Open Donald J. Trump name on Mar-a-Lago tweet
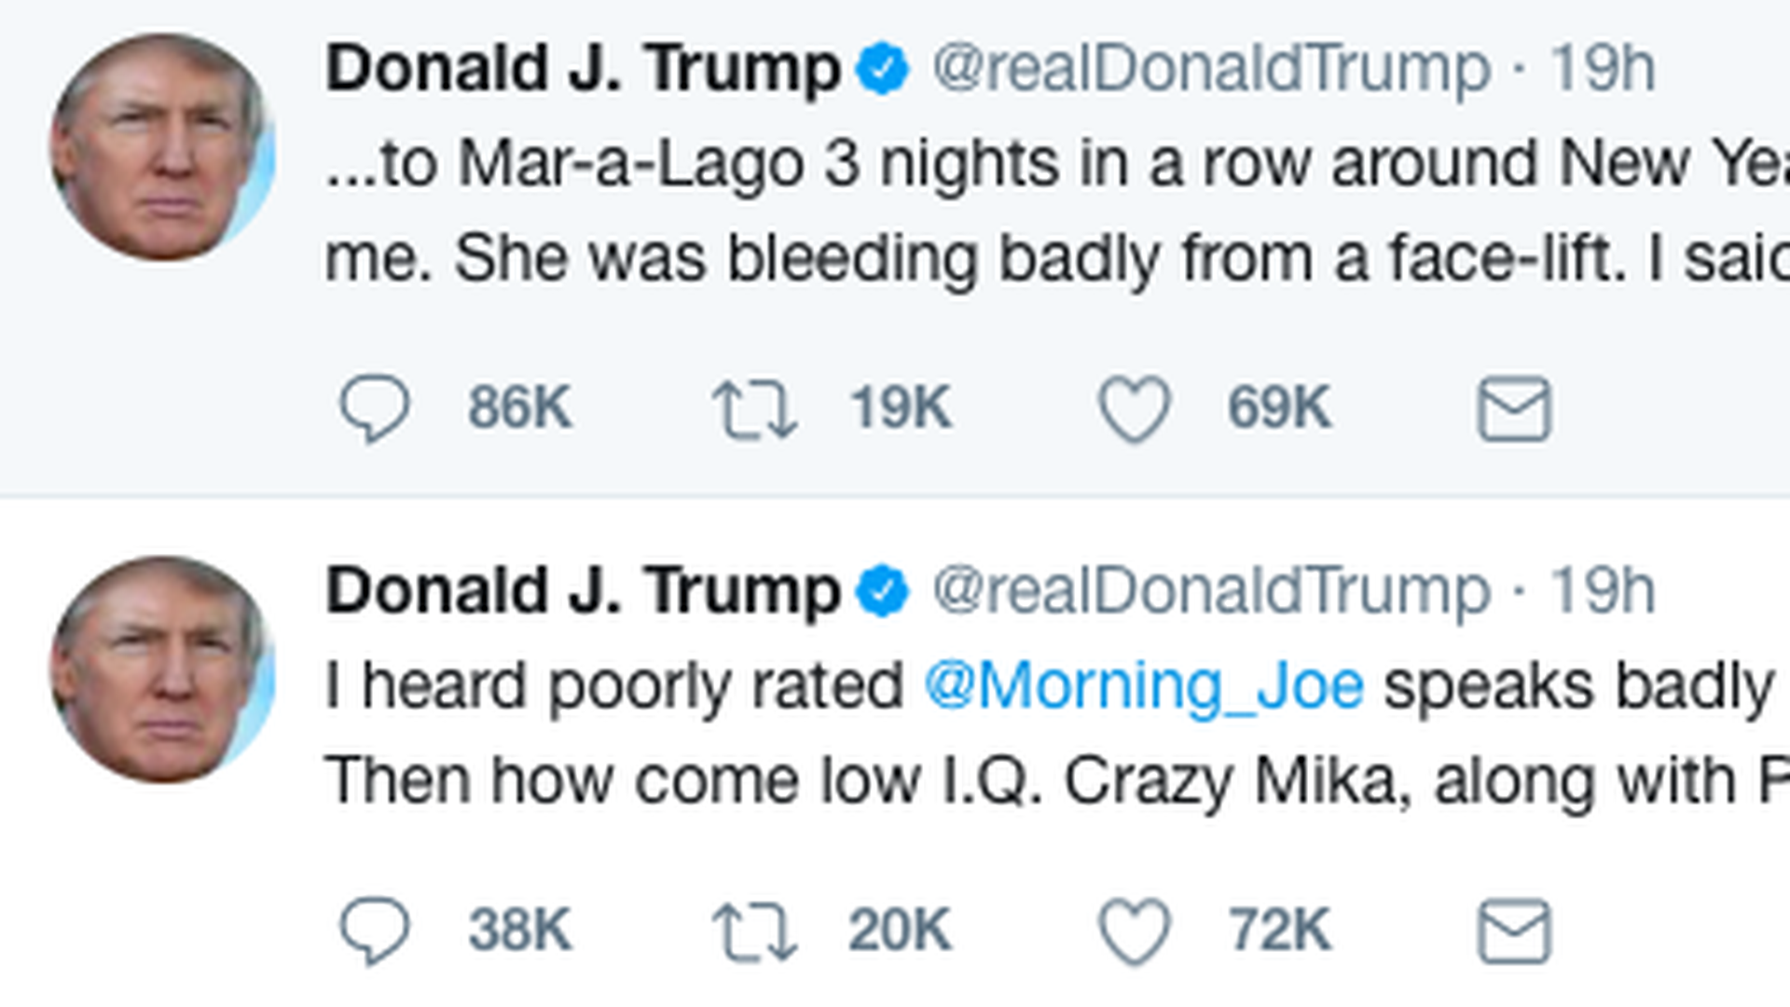The image size is (1790, 1007). point(582,69)
